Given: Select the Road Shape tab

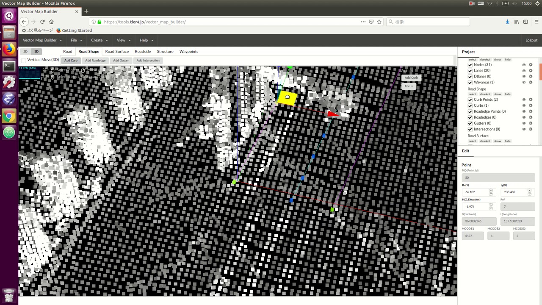Looking at the screenshot, I should coord(89,52).
